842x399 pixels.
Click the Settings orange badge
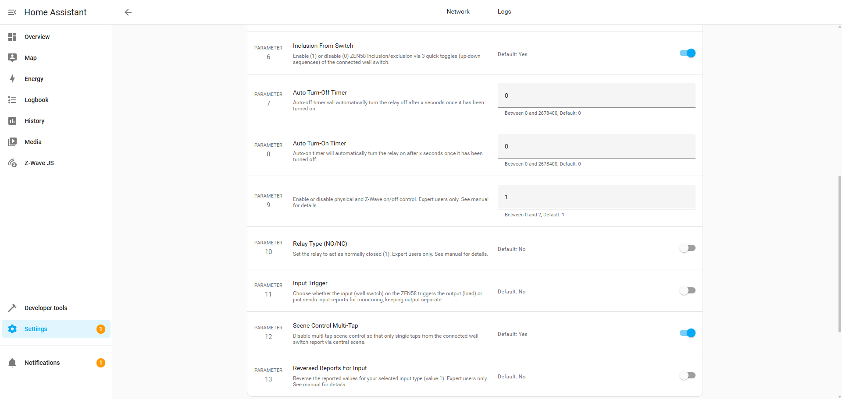[101, 329]
